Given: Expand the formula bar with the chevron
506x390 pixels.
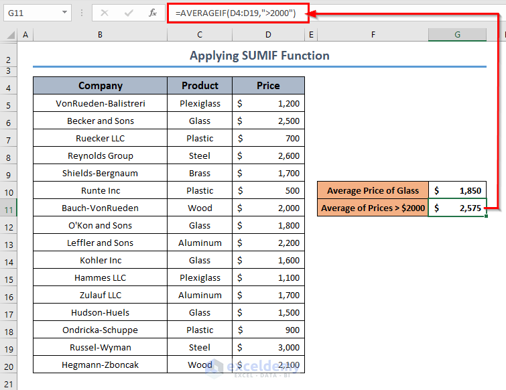Looking at the screenshot, I should tap(499, 13).
